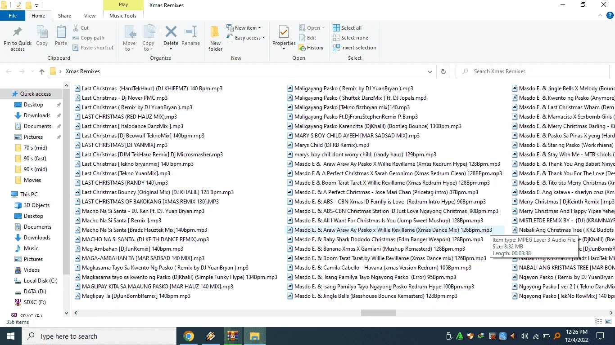The width and height of the screenshot is (615, 345).
Task: Click the Pin to Quick access icon
Action: 18,32
